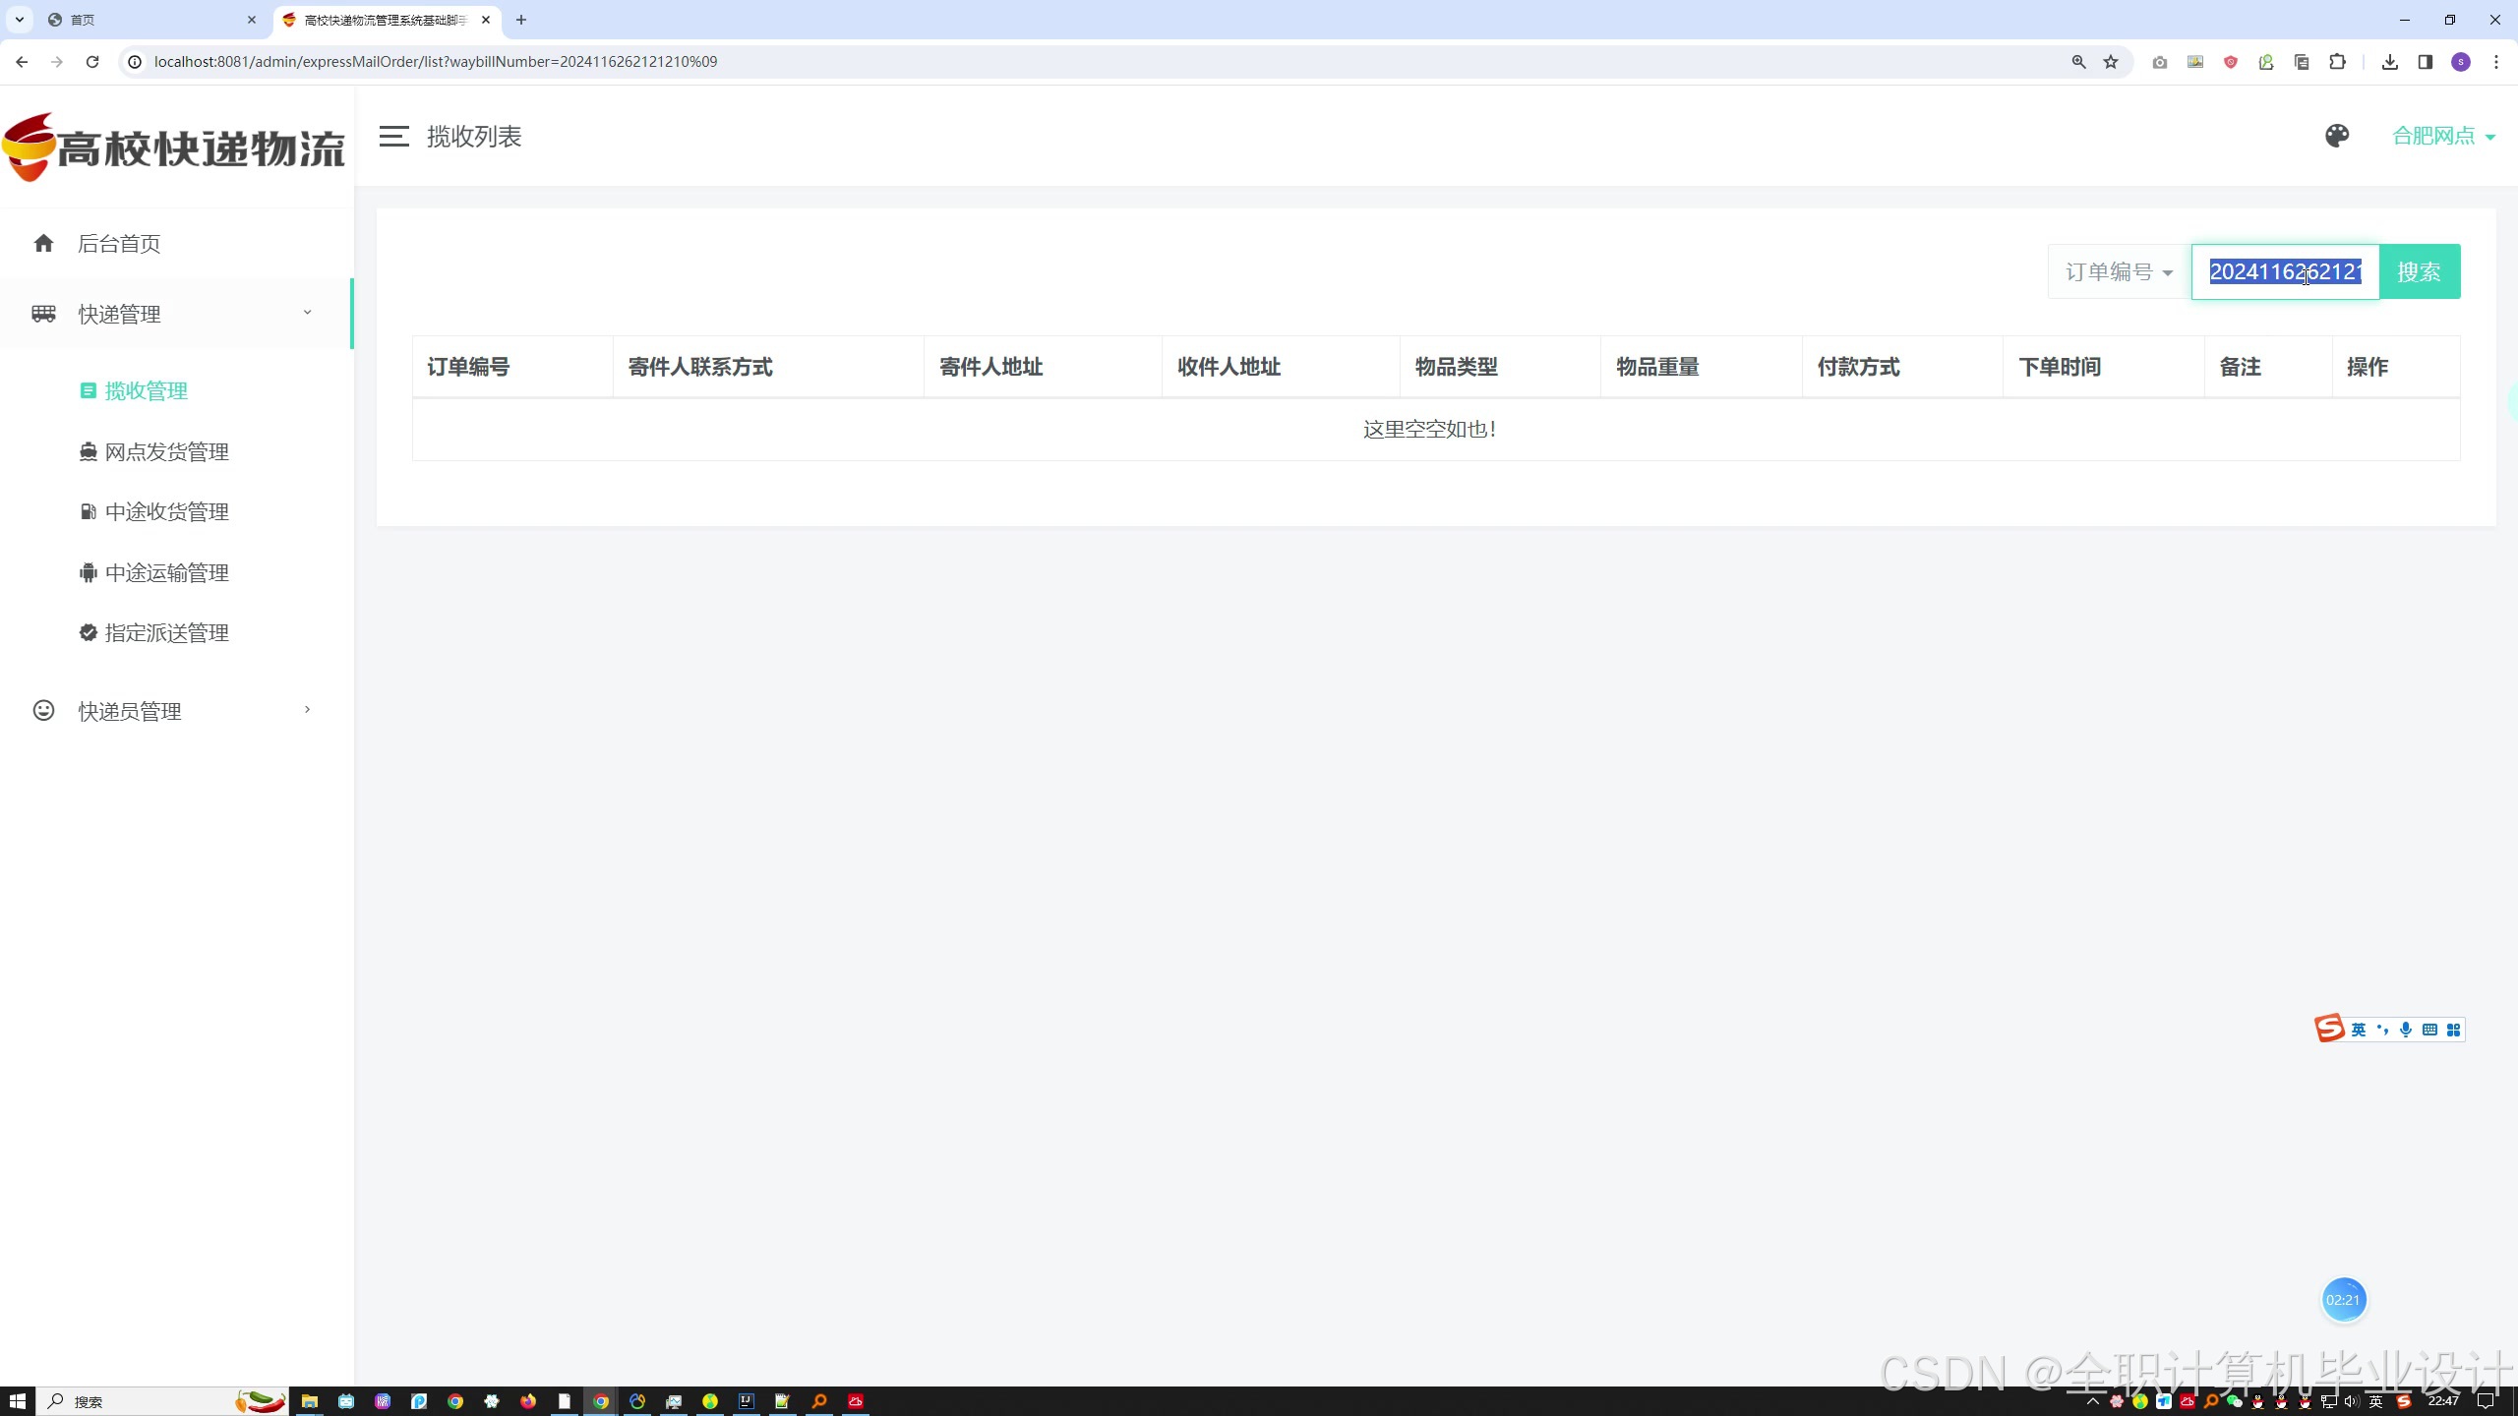Open the theme palette icon in header
This screenshot has height=1416, width=2518.
(2337, 136)
